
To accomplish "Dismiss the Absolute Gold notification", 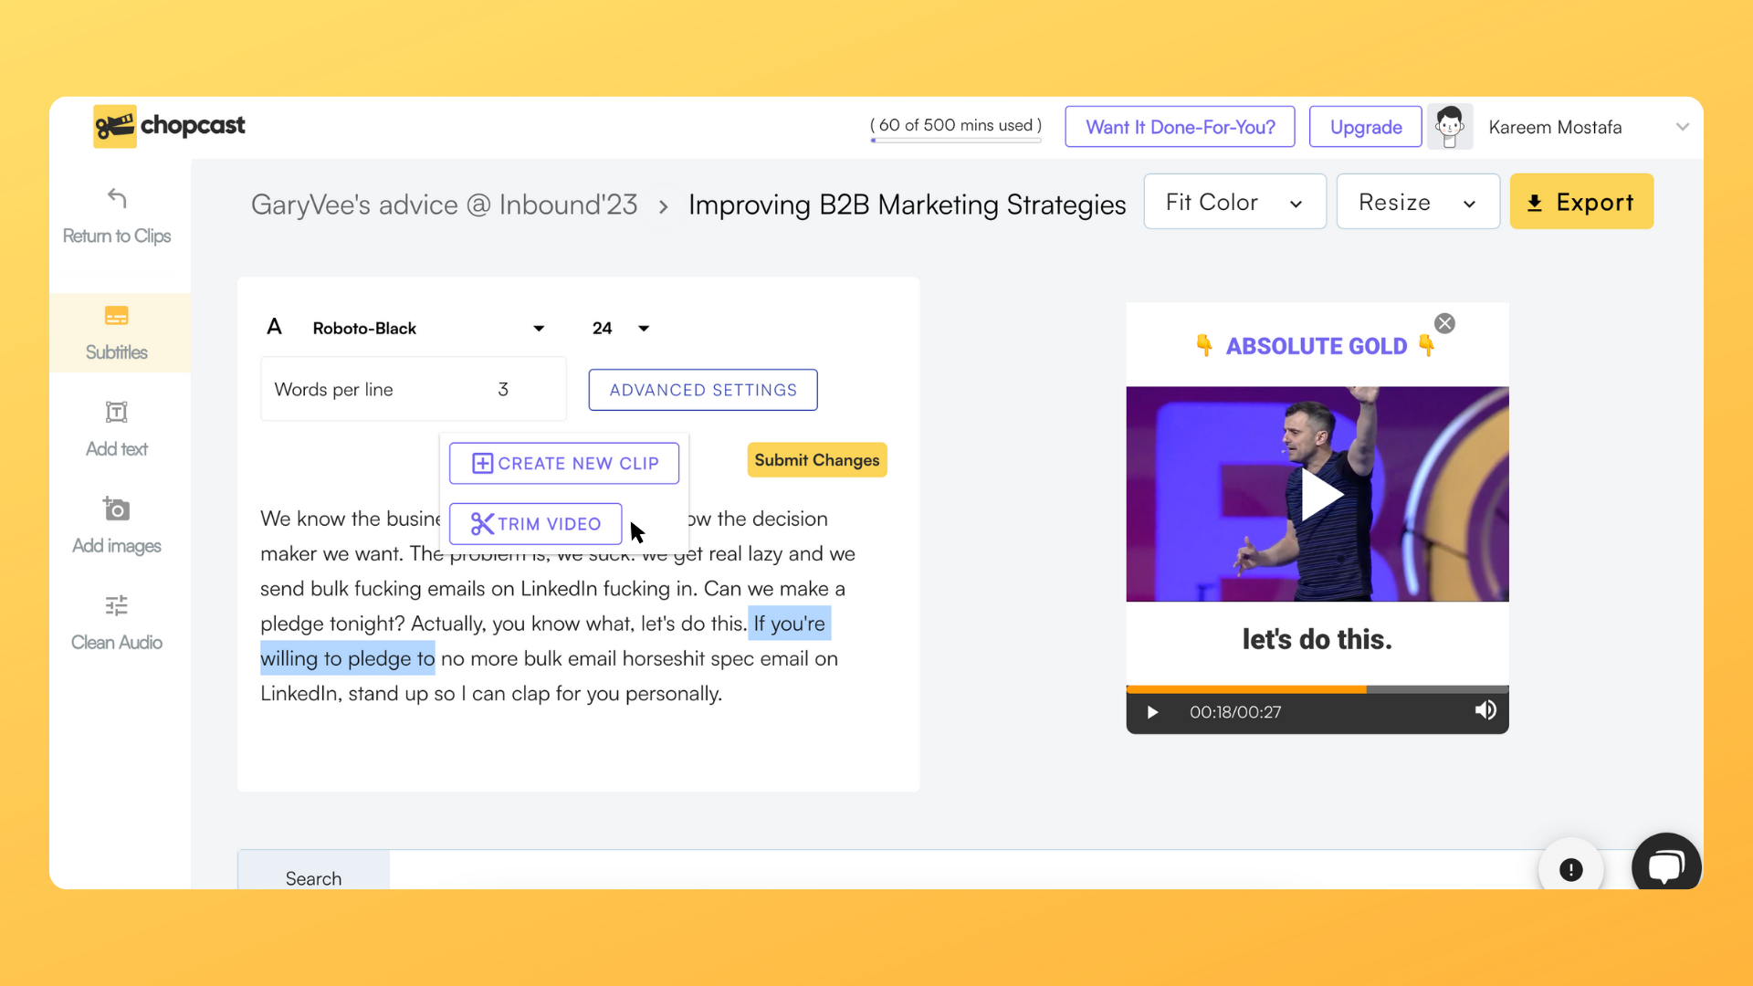I will tap(1444, 322).
